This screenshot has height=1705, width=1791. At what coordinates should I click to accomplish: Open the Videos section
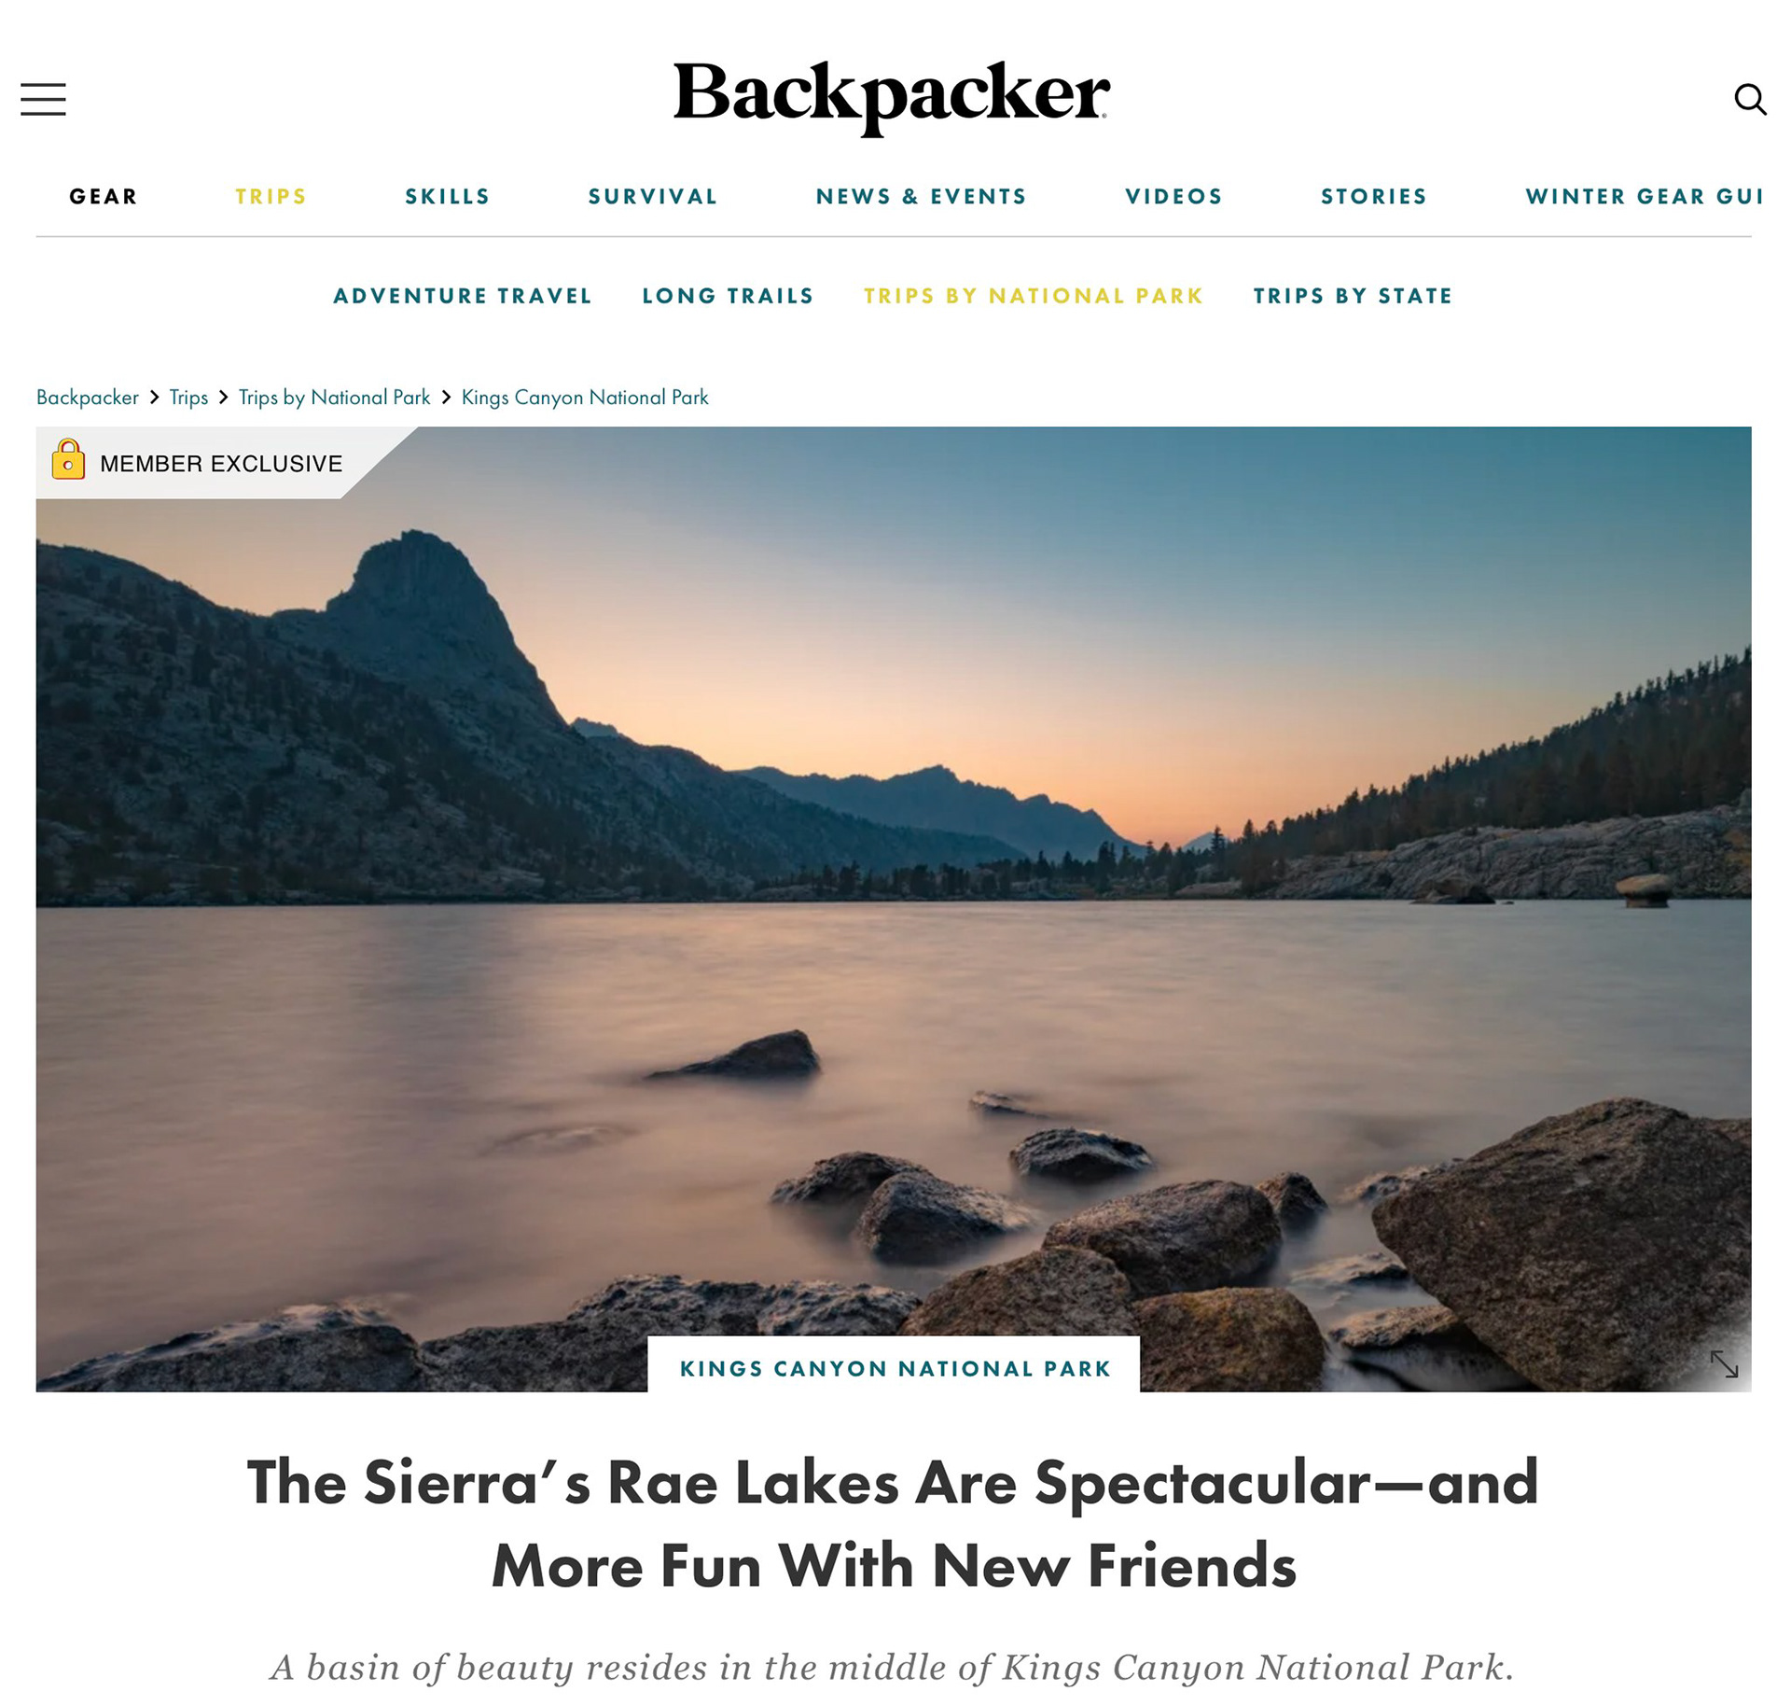pos(1174,196)
